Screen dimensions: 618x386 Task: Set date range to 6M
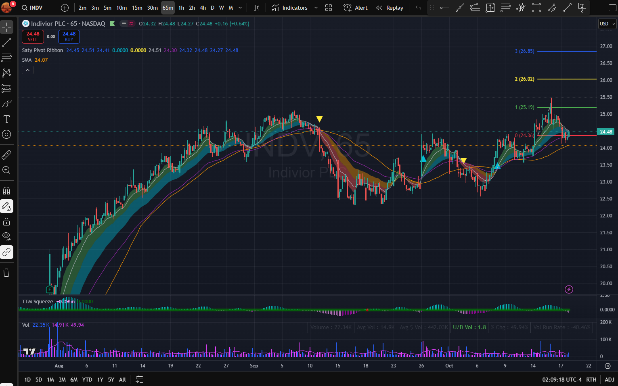pyautogui.click(x=74, y=380)
